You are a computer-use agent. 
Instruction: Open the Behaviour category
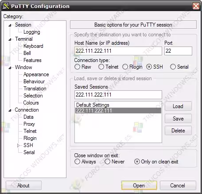coord(34,81)
